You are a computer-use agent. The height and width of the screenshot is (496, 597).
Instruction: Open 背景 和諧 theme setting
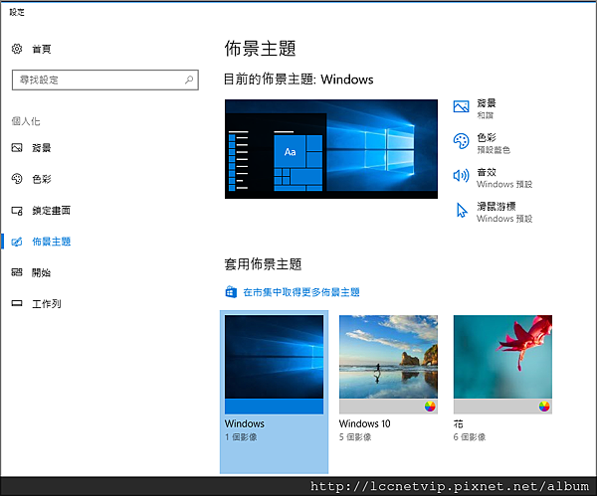487,108
